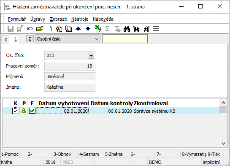Click the 2019 status bar entry
This screenshot has height=166, width=230.
click(52, 162)
